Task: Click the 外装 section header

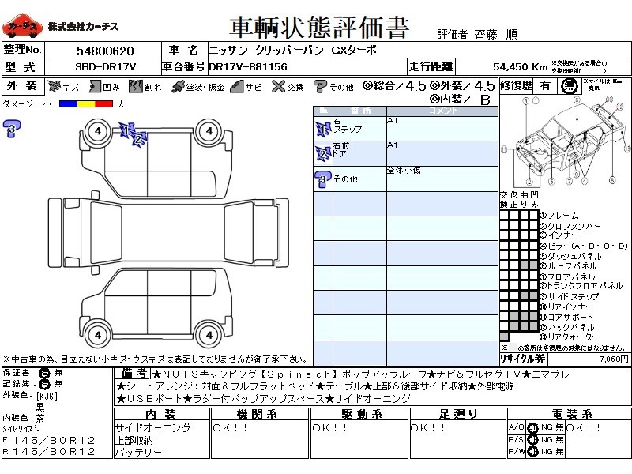Action: click(x=21, y=86)
